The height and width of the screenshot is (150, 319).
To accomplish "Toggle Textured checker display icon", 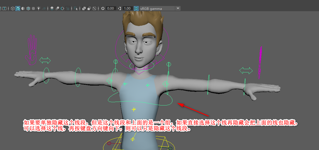I will [x=33, y=8].
